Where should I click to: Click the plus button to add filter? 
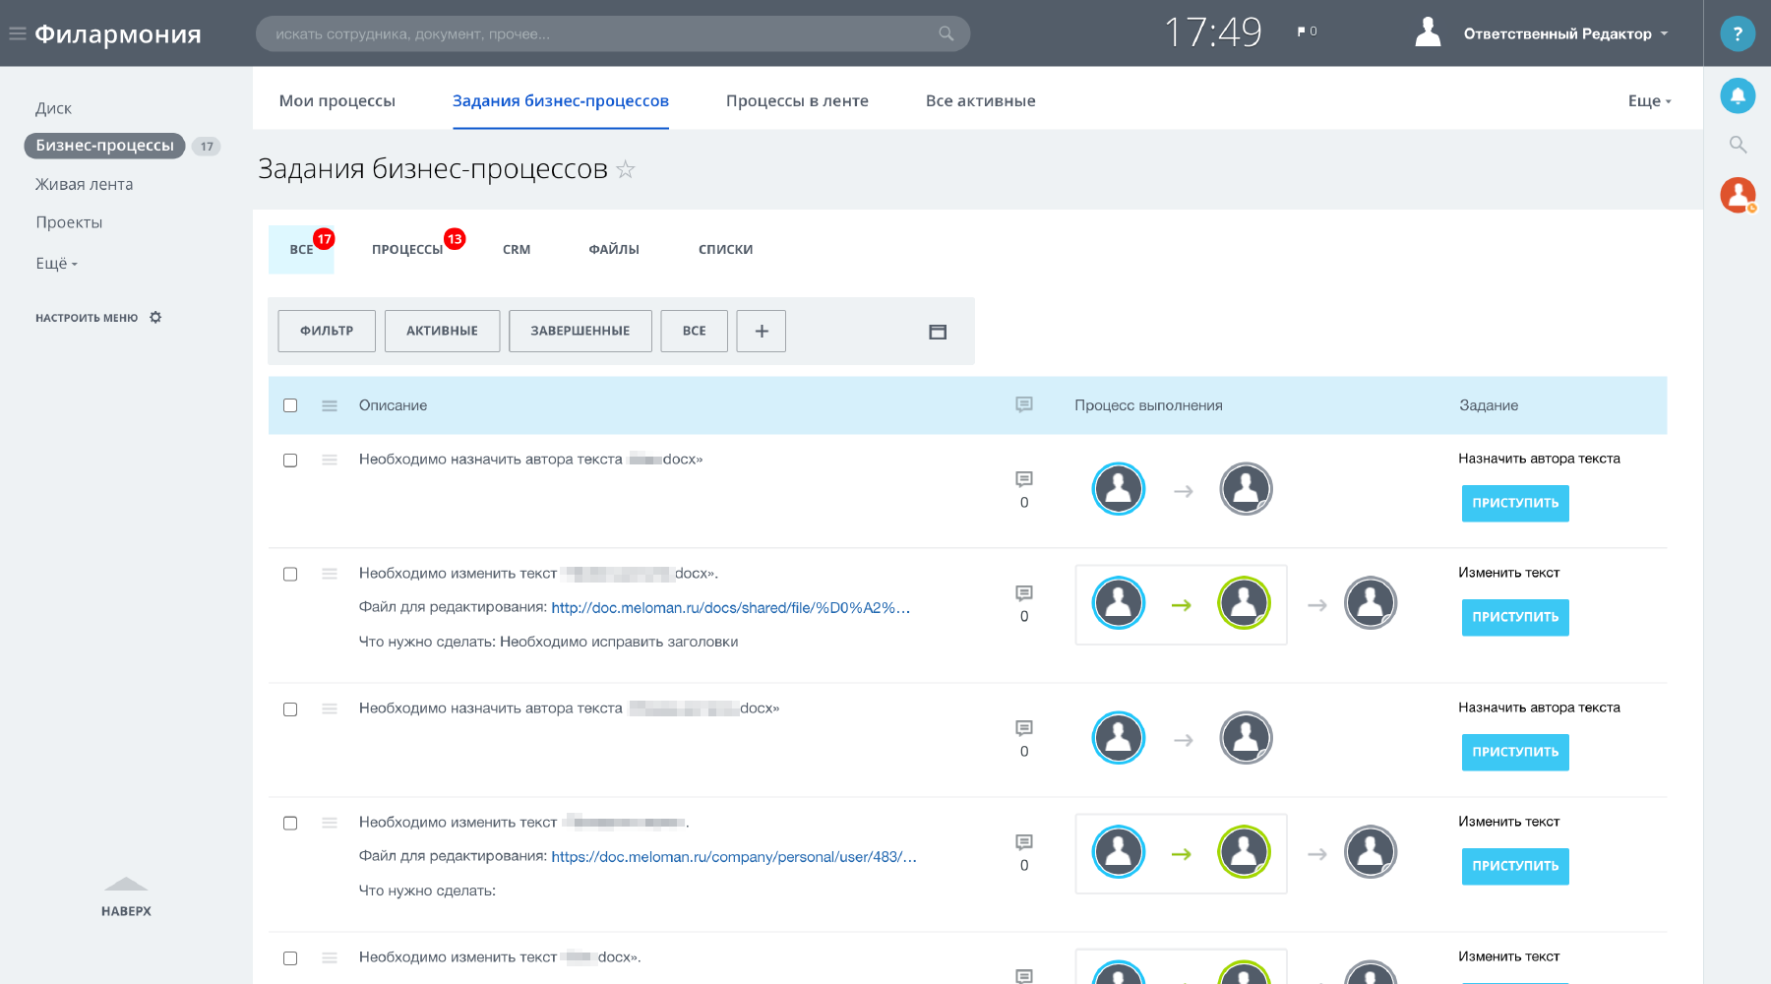[x=762, y=332]
